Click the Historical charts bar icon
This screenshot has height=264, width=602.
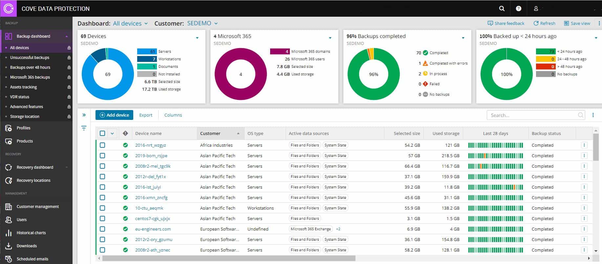click(9, 233)
